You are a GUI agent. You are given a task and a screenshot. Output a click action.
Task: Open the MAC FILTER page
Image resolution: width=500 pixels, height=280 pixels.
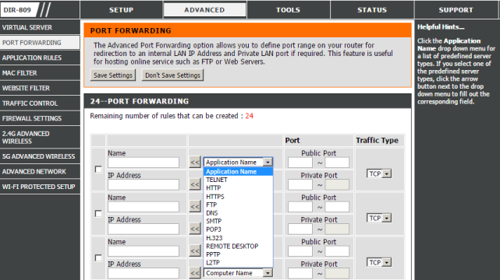pyautogui.click(x=40, y=73)
